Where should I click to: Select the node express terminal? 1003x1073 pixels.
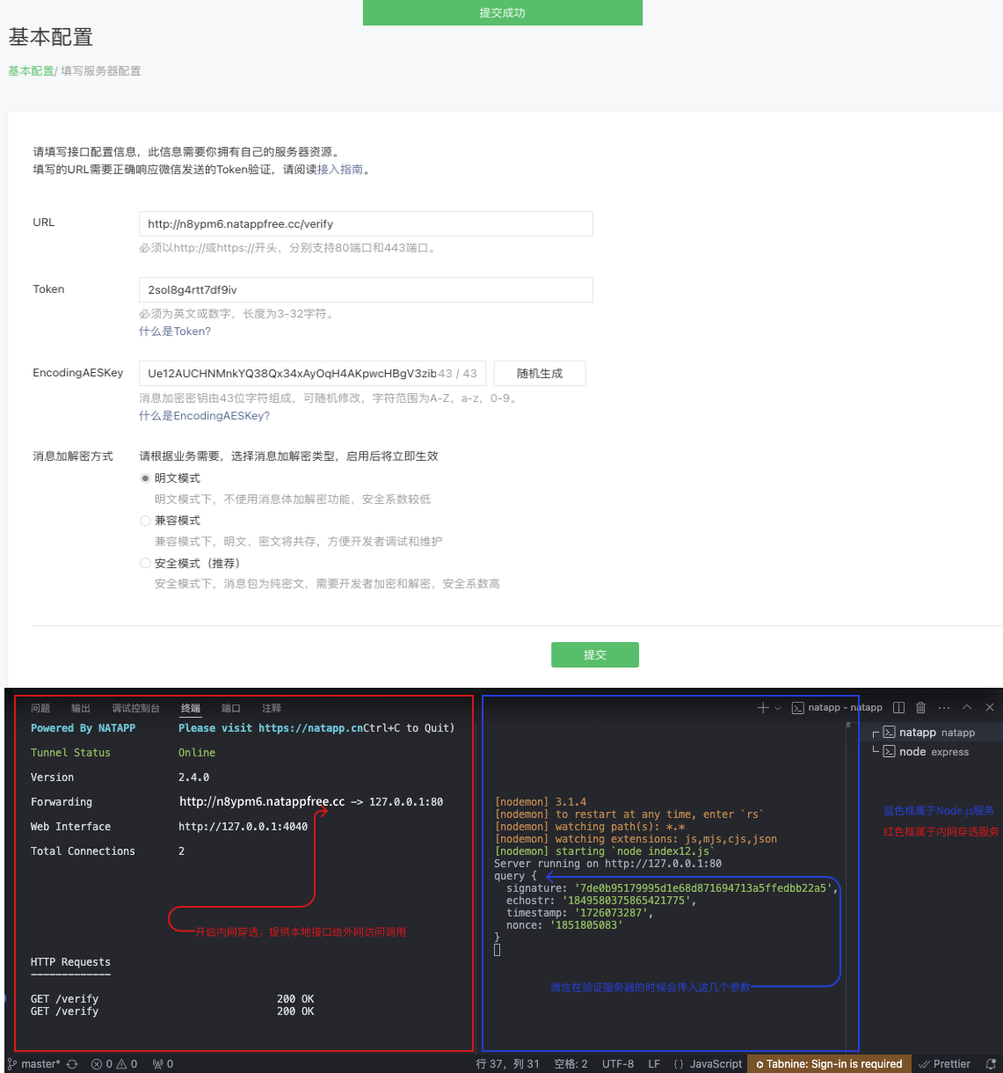(933, 752)
